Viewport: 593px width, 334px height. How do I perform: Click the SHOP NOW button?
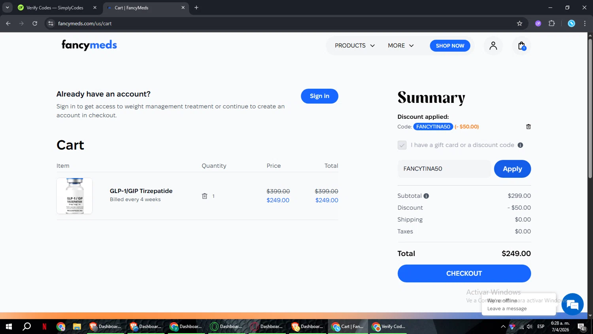450,46
